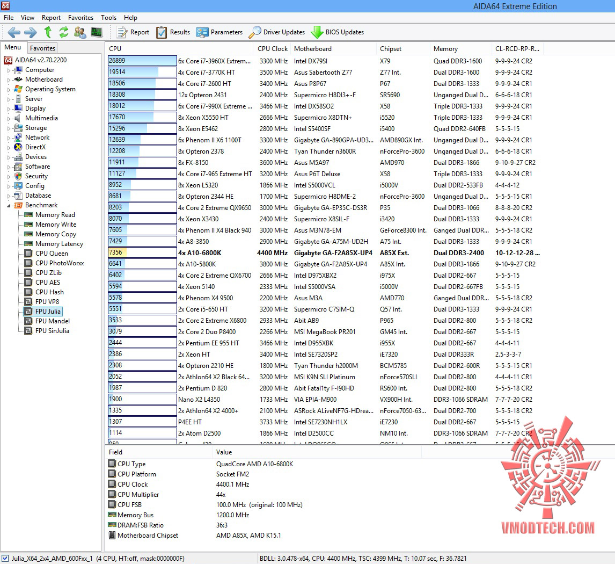This screenshot has width=615, height=564.
Task: Click the 19514 score bar
Action: (142, 72)
